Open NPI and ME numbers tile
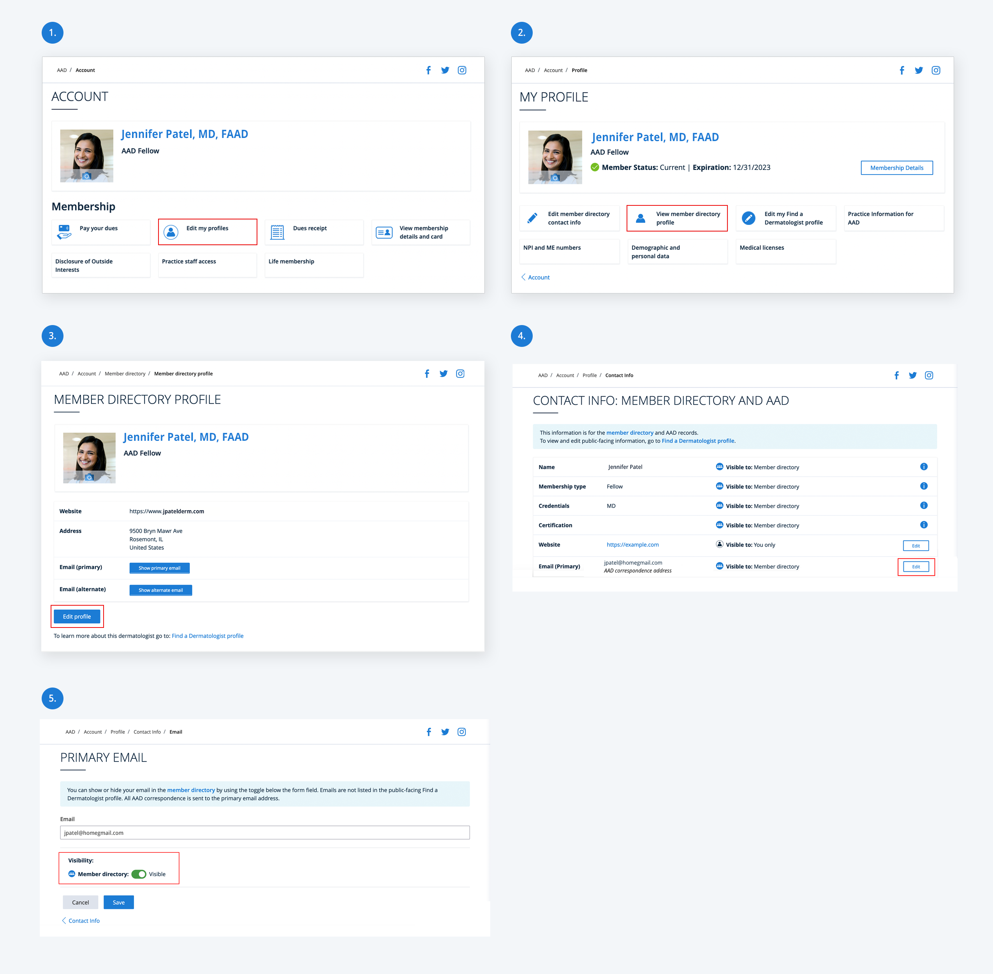This screenshot has height=974, width=993. [569, 251]
